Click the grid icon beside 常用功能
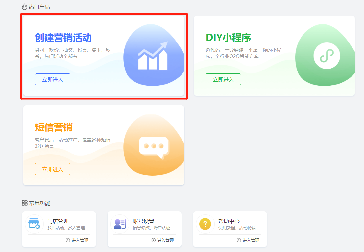 25,203
